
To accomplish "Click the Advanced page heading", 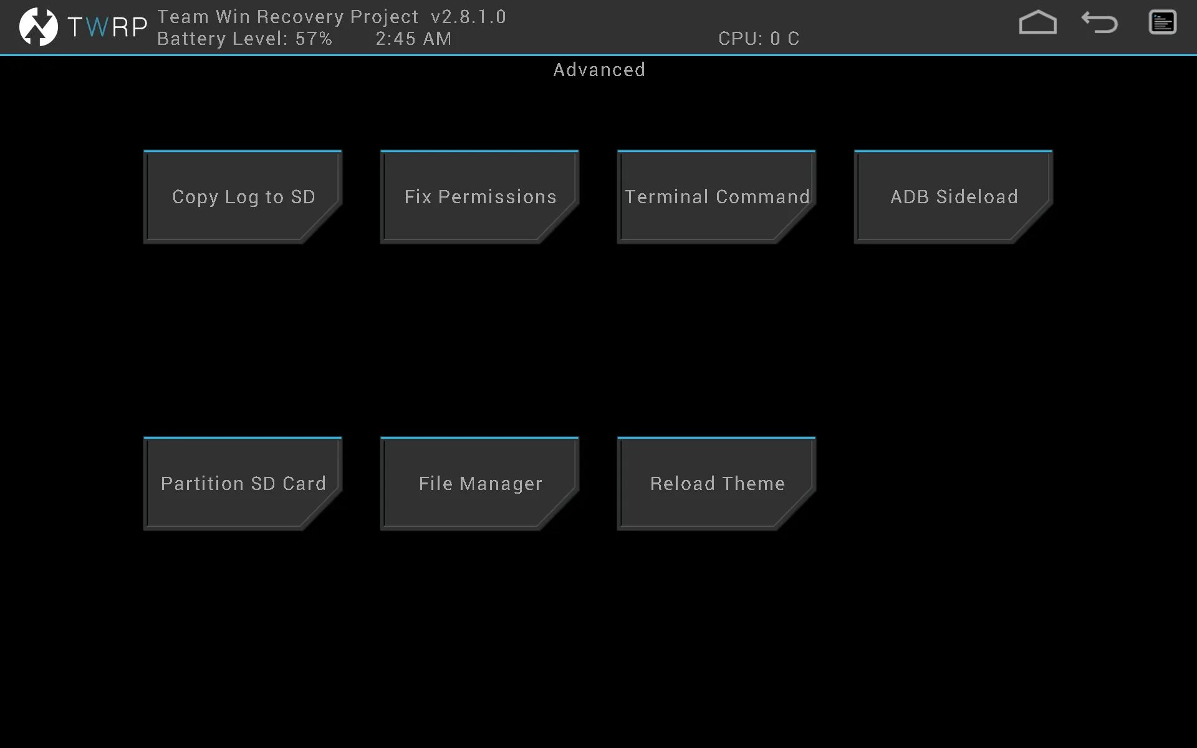I will [x=598, y=70].
